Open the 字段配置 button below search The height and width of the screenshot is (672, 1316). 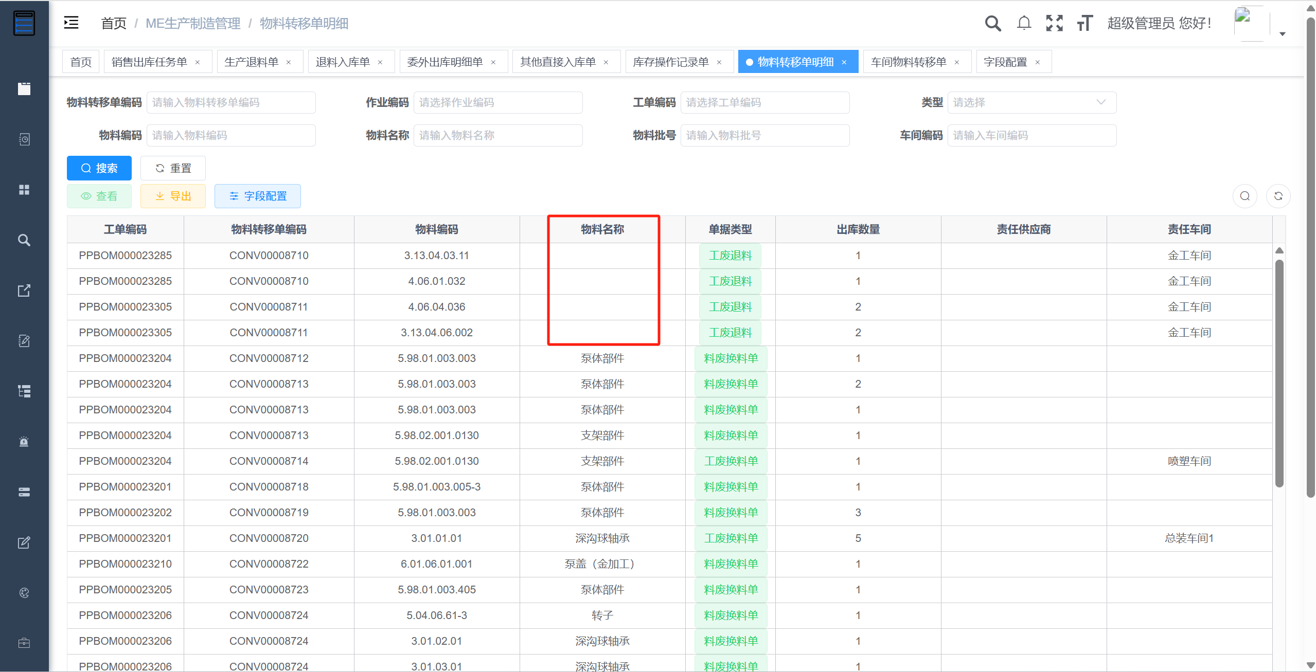(x=258, y=196)
